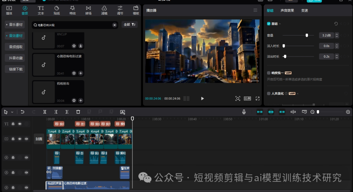Enable the 响度统一 checkbox
This screenshot has height=192, width=353.
(x=269, y=73)
